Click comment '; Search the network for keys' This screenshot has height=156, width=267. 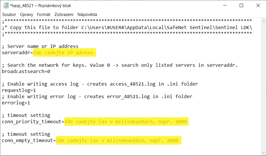[120, 65]
